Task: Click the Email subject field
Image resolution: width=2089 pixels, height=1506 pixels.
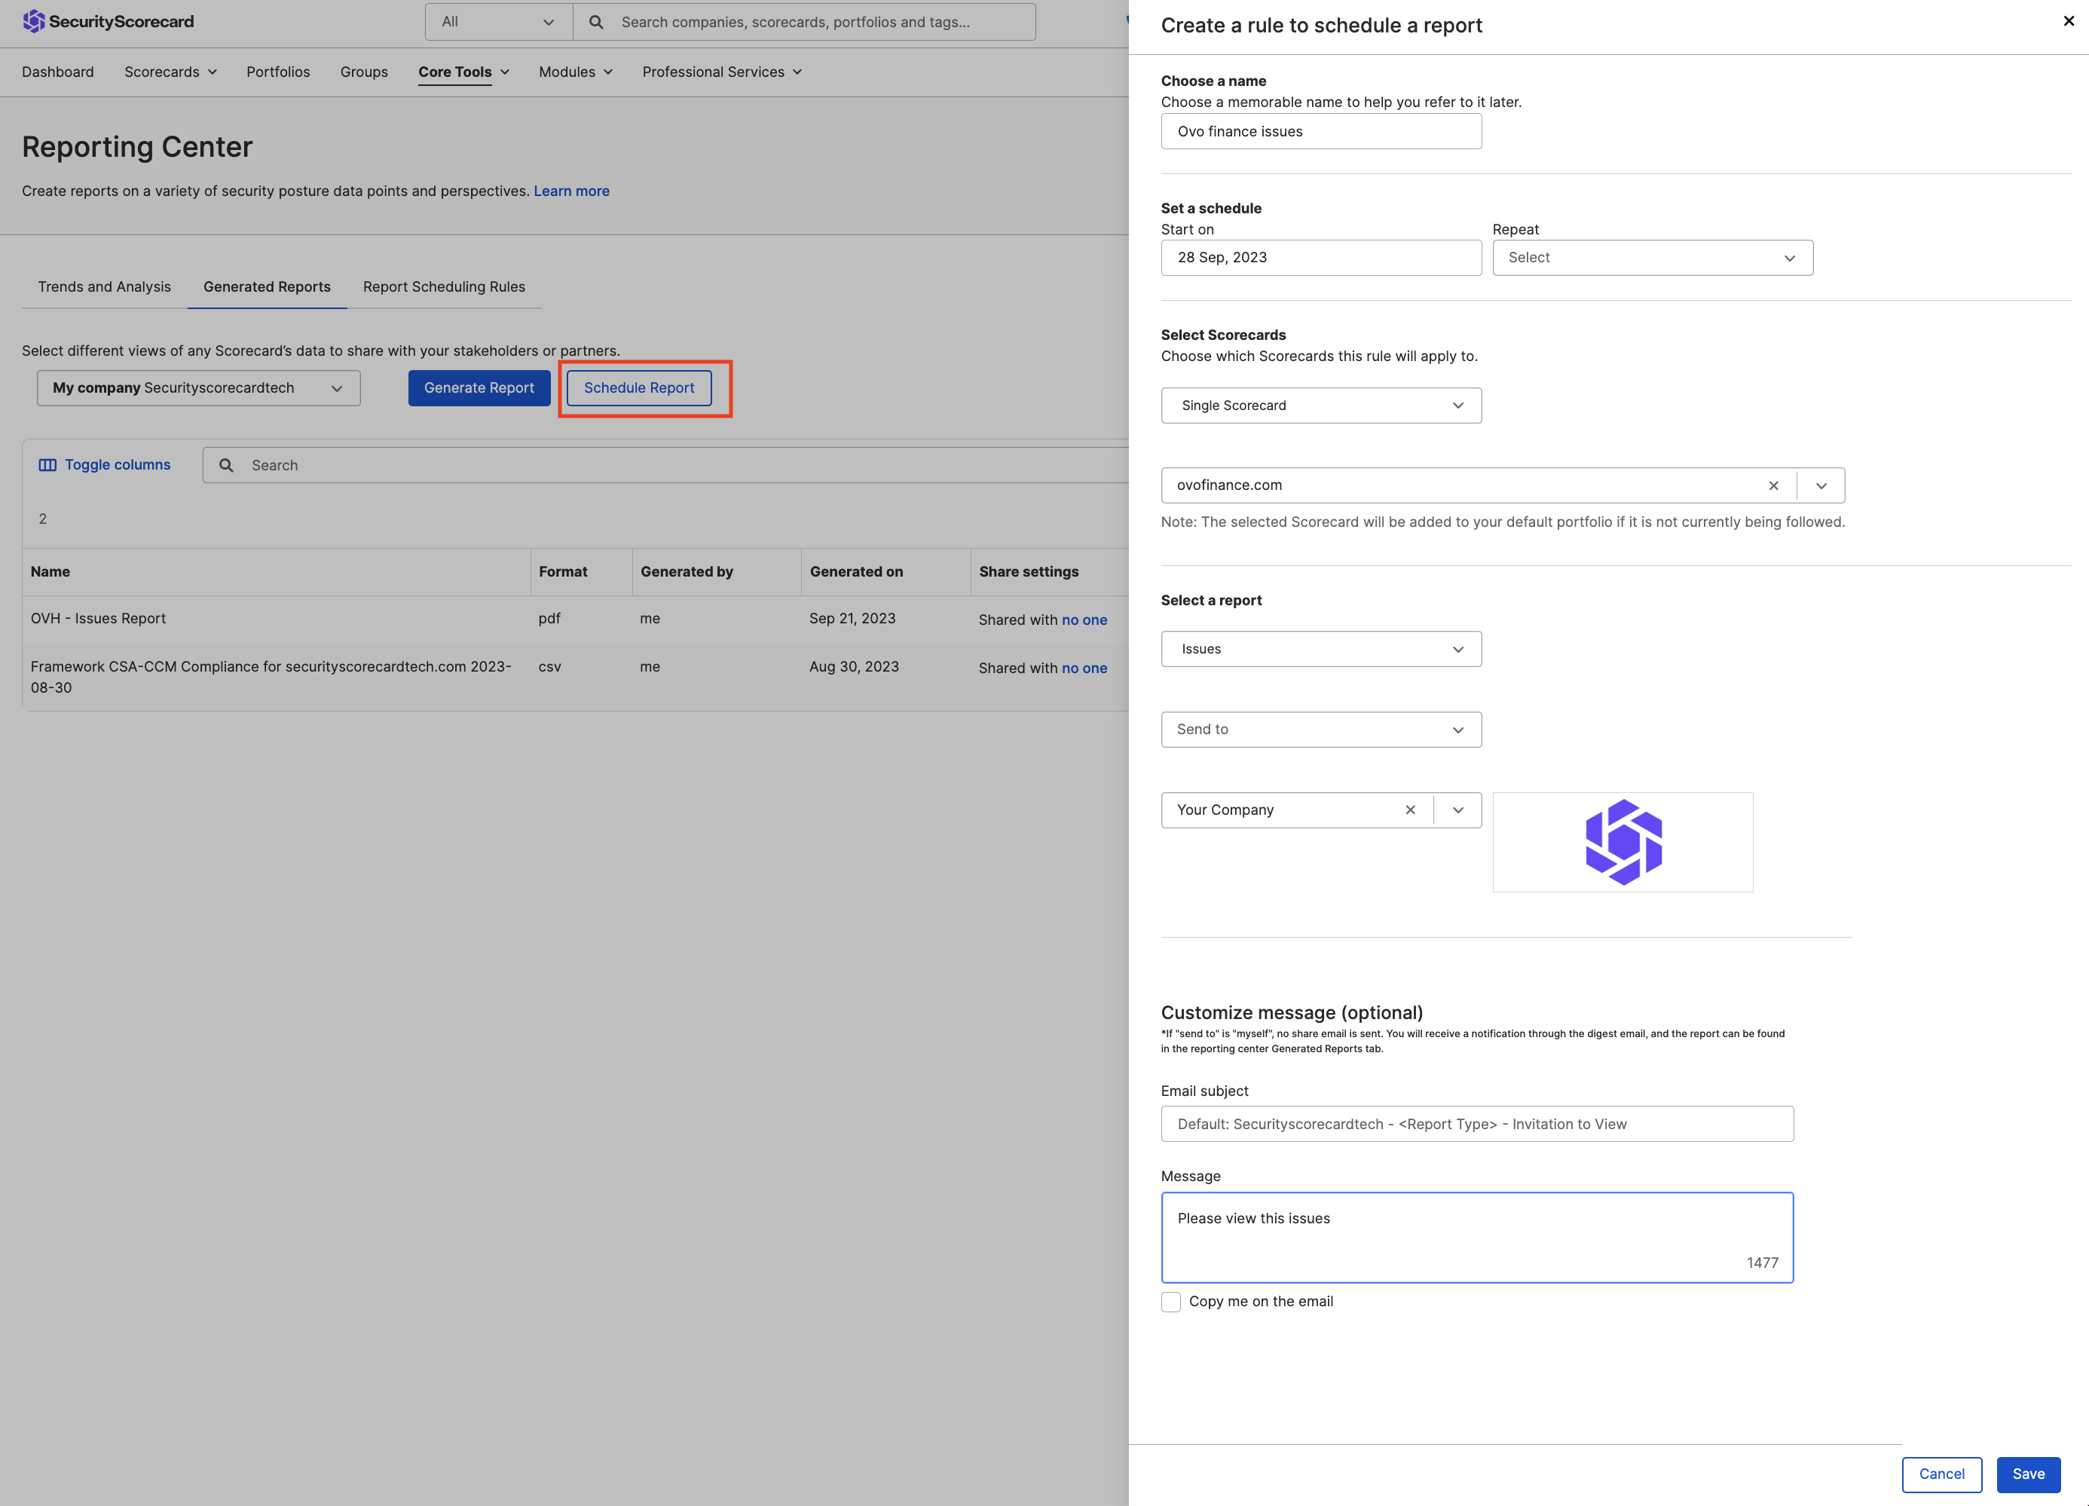Action: point(1477,1124)
